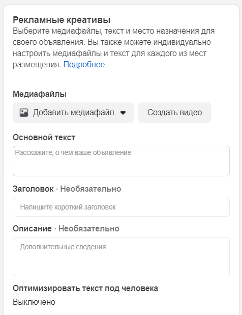
Task: Click the Заголовок field label
Action: [33, 189]
